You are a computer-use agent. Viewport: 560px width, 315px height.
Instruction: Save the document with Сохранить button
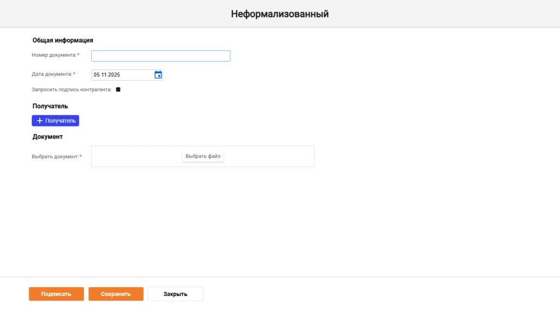pyautogui.click(x=116, y=294)
